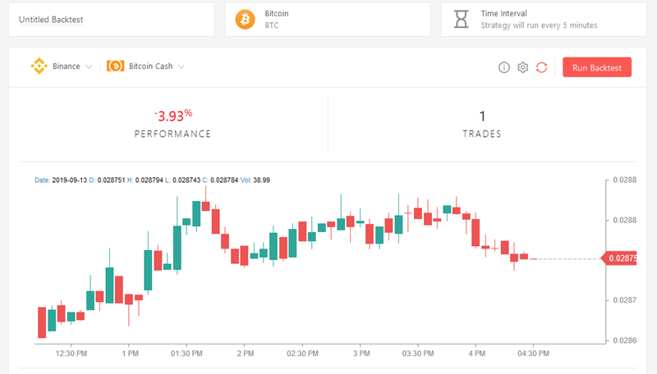Viewport: 657px width, 374px height.
Task: Click the high value 0.028794
Action: pyautogui.click(x=149, y=180)
